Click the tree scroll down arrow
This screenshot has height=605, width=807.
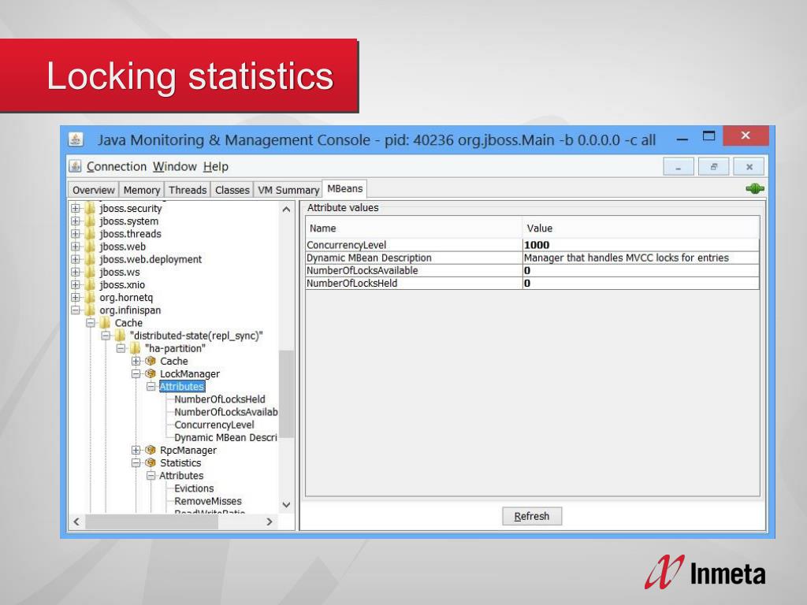point(287,505)
